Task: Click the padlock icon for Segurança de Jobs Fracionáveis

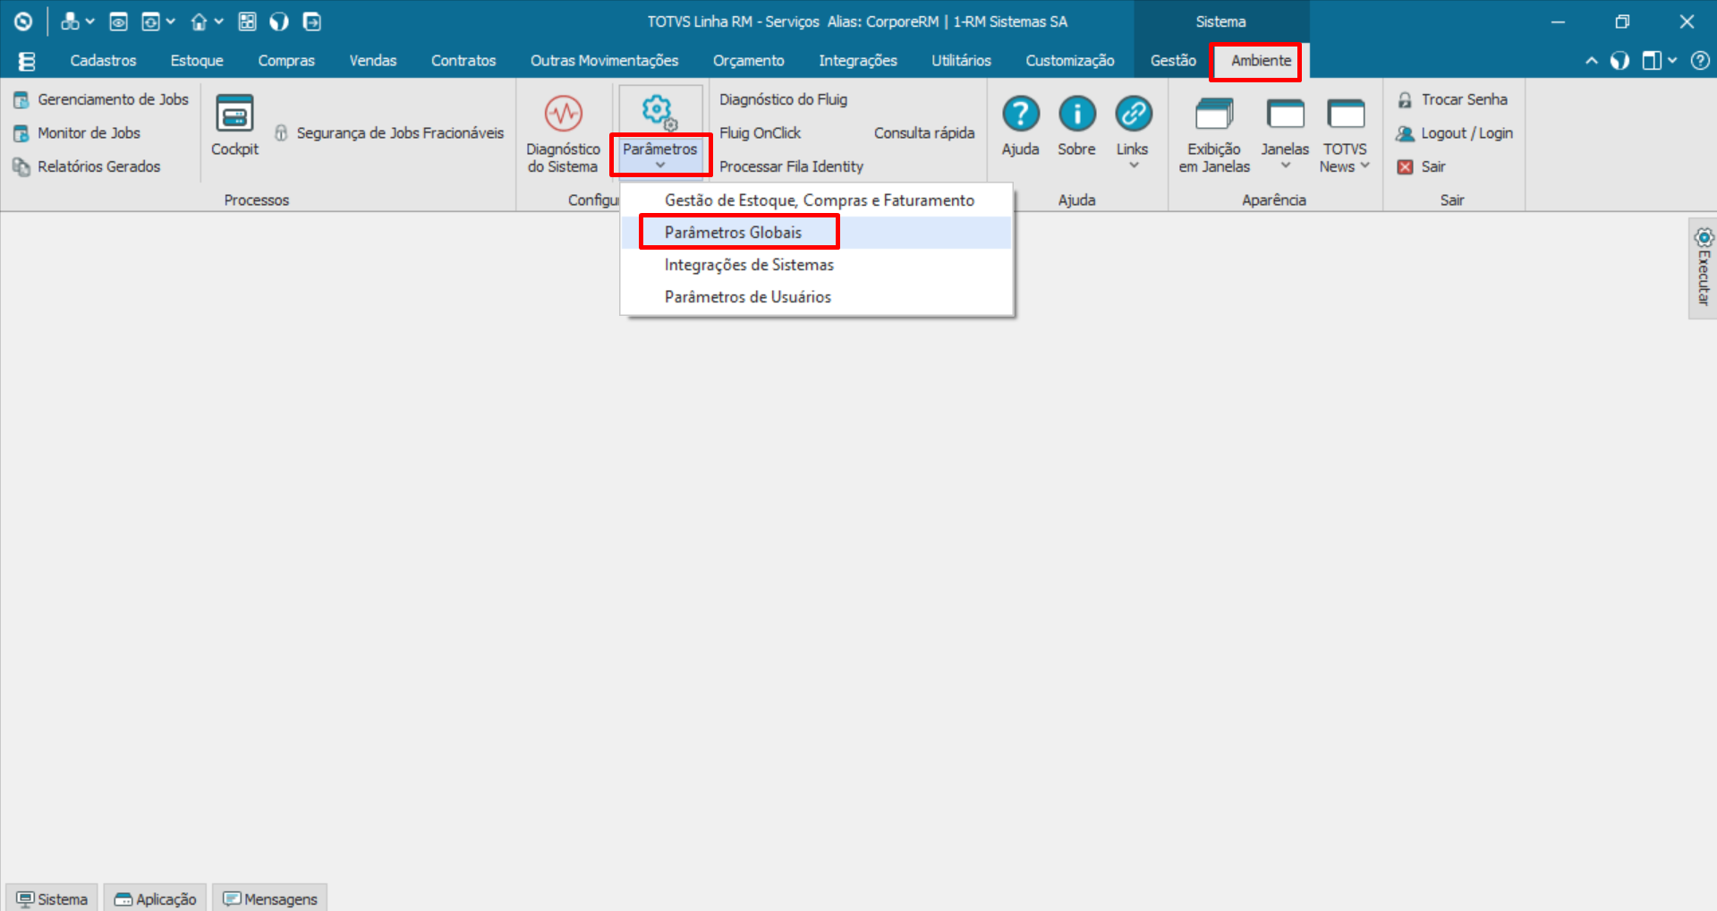Action: click(281, 133)
